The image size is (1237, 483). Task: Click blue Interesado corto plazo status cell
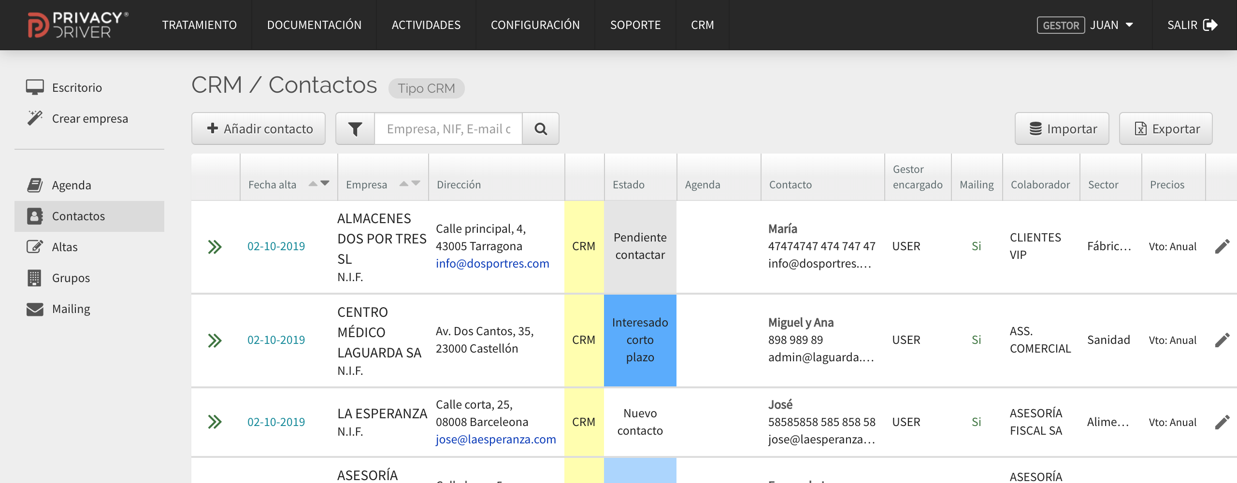tap(640, 340)
